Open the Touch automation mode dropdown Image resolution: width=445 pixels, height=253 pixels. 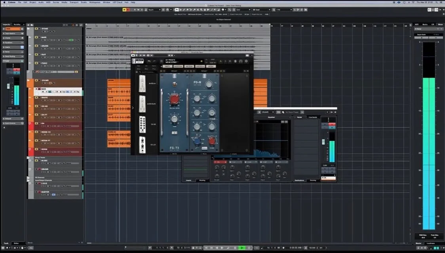(x=154, y=10)
